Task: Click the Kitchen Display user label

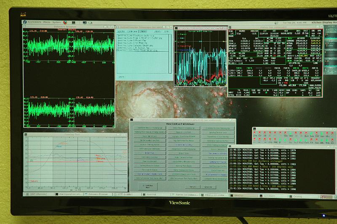Action: pyautogui.click(x=324, y=23)
